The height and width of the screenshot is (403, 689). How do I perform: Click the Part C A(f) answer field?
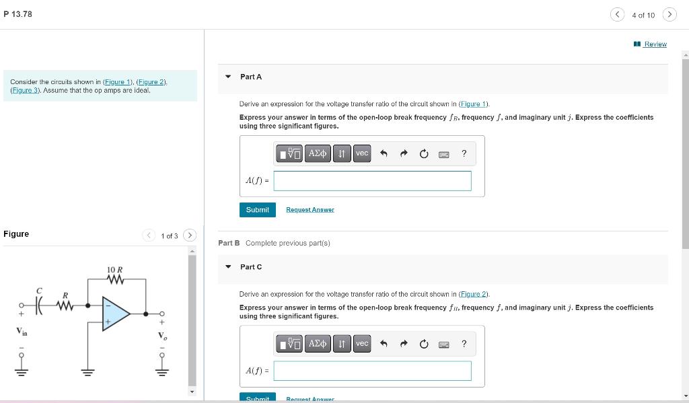[372, 371]
